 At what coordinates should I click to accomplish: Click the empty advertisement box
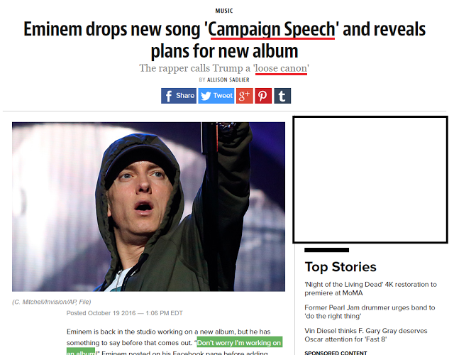click(x=370, y=180)
